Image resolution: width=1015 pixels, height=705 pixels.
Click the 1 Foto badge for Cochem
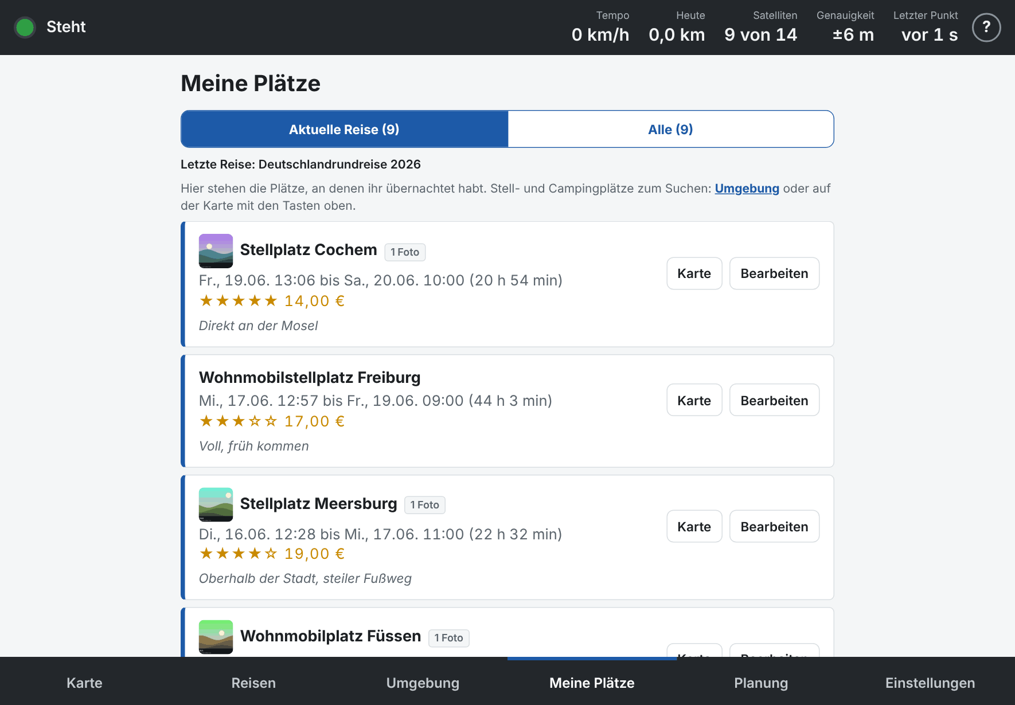(405, 252)
